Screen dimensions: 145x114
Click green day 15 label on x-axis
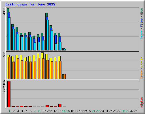(68, 111)
